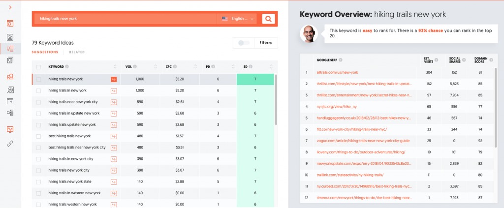Open the bar chart analytics sidebar icon

point(10,37)
